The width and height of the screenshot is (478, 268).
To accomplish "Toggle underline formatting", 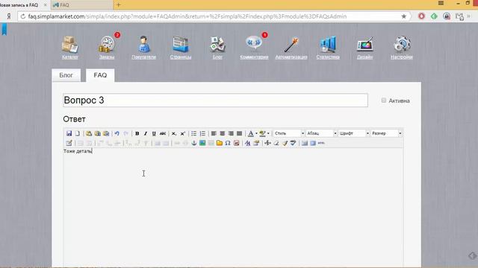I will (x=154, y=133).
